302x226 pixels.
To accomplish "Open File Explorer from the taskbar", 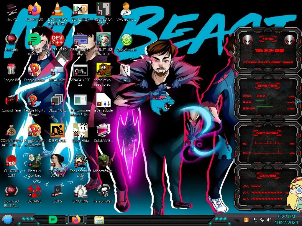I will [x=99, y=220].
